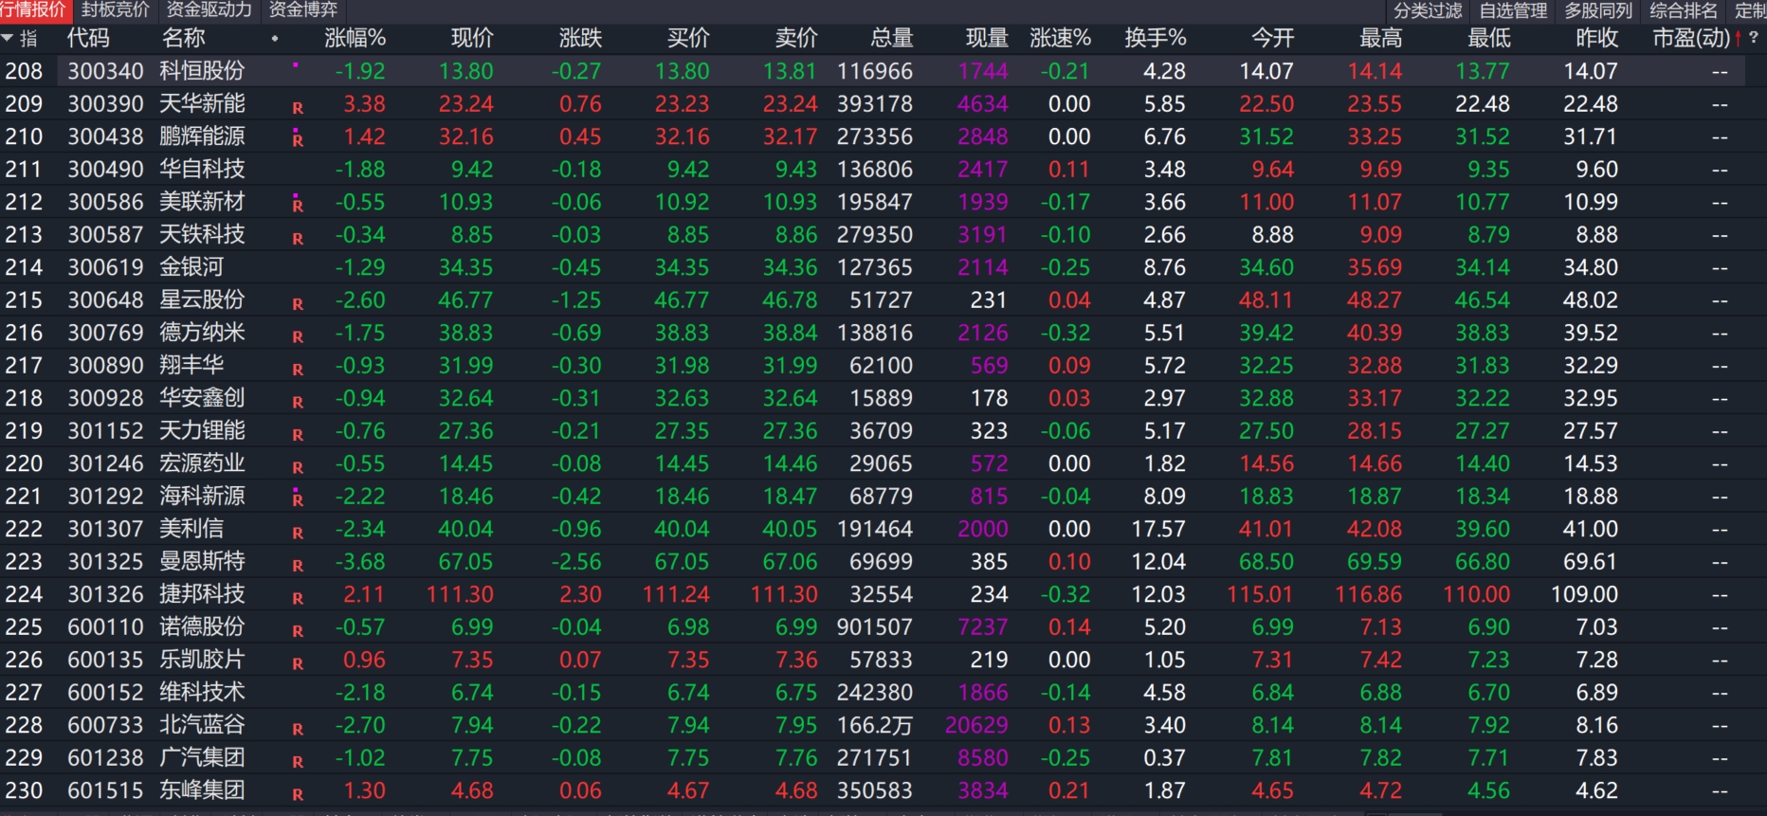Sort by the 涨幅% column header
The image size is (1767, 816).
click(x=355, y=38)
